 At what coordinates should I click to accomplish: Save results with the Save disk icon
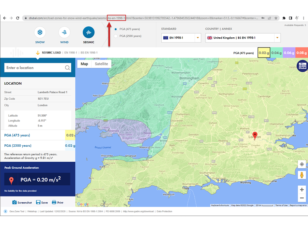tap(38, 202)
